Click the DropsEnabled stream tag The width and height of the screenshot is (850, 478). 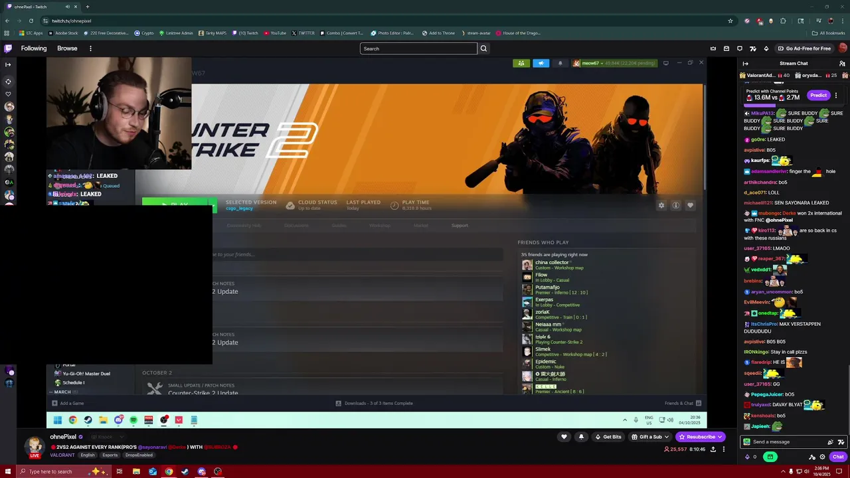(139, 455)
